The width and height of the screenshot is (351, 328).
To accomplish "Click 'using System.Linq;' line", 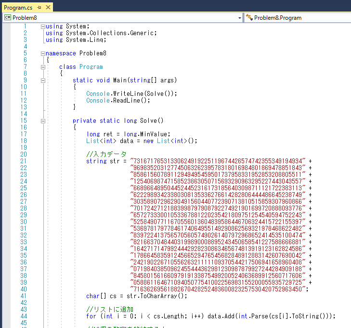I will pyautogui.click(x=76, y=40).
